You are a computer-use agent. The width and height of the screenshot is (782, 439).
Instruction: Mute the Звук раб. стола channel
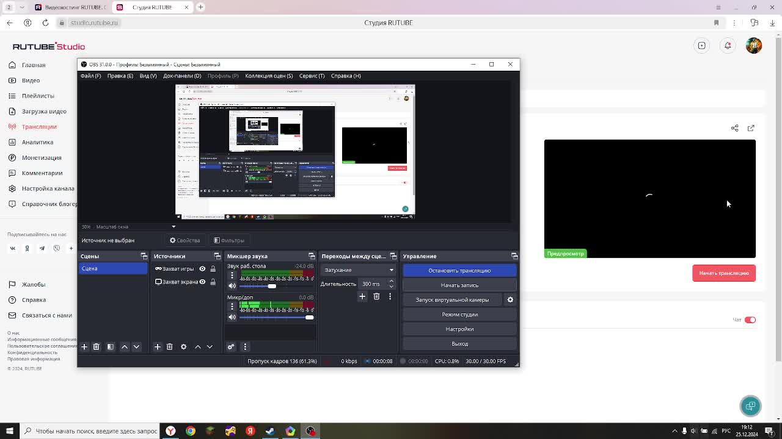tap(232, 286)
